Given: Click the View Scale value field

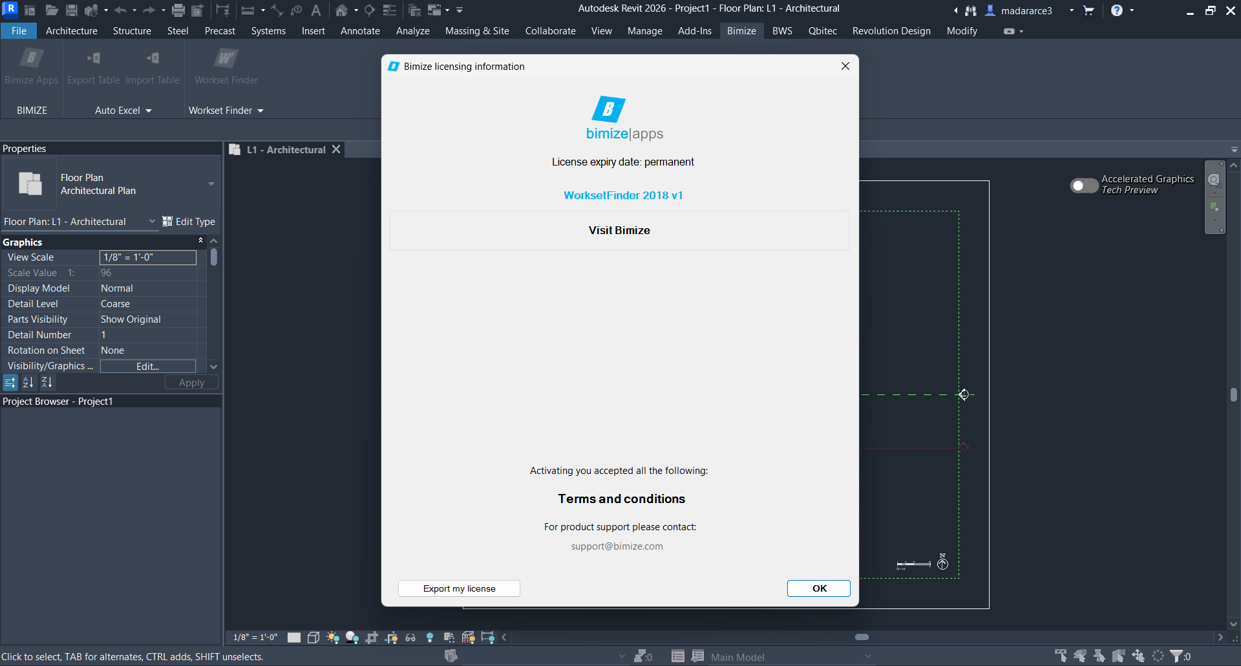Looking at the screenshot, I should (147, 257).
